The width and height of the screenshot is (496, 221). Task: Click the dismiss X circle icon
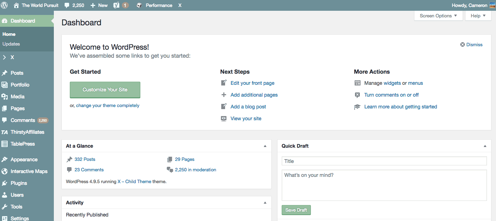pyautogui.click(x=463, y=44)
